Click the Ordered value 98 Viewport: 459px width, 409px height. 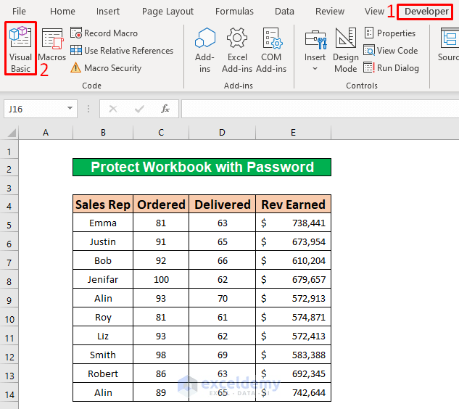point(161,355)
